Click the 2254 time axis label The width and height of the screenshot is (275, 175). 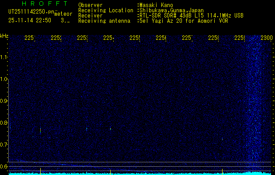[x=108, y=38]
